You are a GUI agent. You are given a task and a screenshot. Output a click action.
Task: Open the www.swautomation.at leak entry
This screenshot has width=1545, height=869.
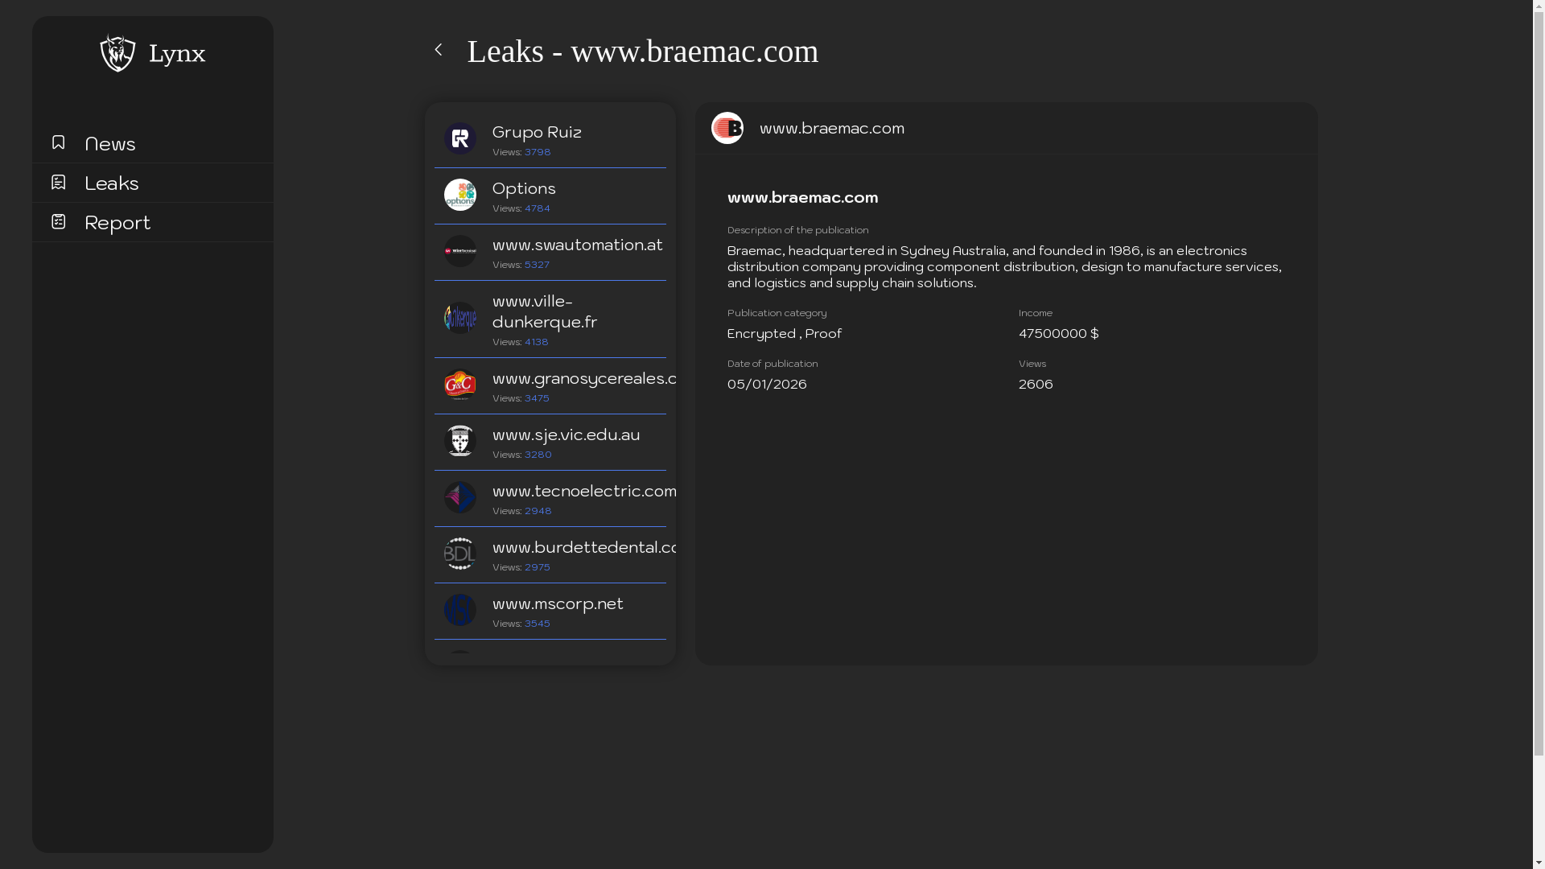tap(577, 245)
